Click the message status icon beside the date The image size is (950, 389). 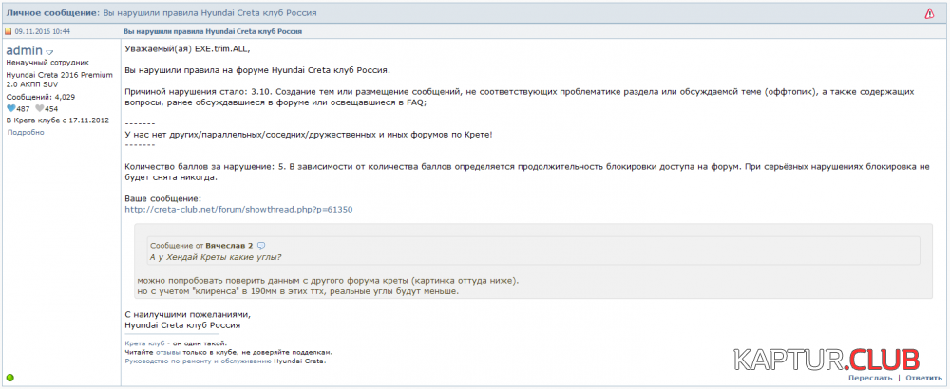click(9, 31)
